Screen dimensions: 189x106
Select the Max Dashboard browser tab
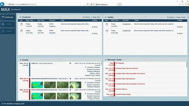tap(106, 5)
